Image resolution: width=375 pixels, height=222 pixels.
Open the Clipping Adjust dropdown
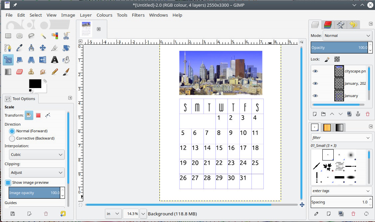37,172
